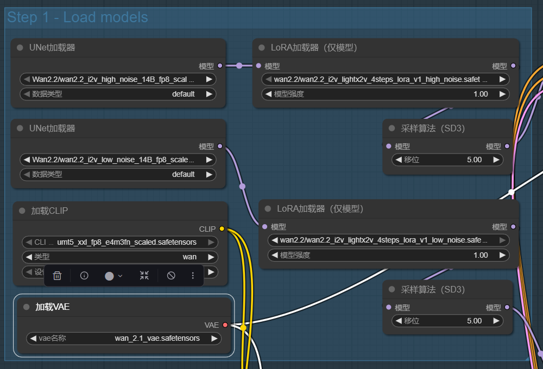
Task: Open more node options via the three-dot icon
Action: (x=193, y=276)
